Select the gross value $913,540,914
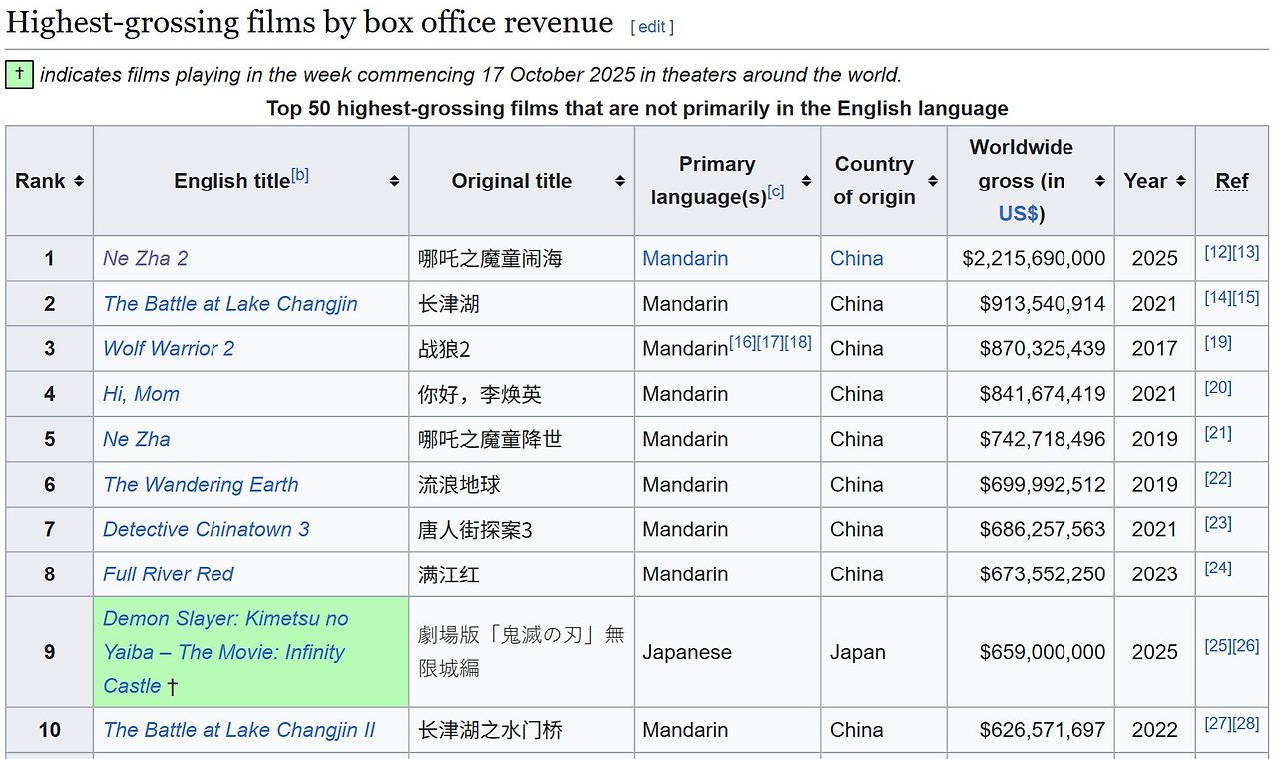This screenshot has width=1277, height=759. click(x=1043, y=304)
